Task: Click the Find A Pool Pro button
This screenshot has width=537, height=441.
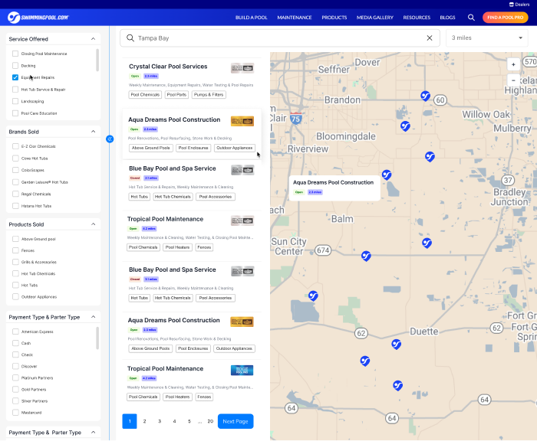Action: 505,18
